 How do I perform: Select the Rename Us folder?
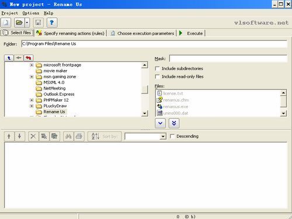[54, 112]
